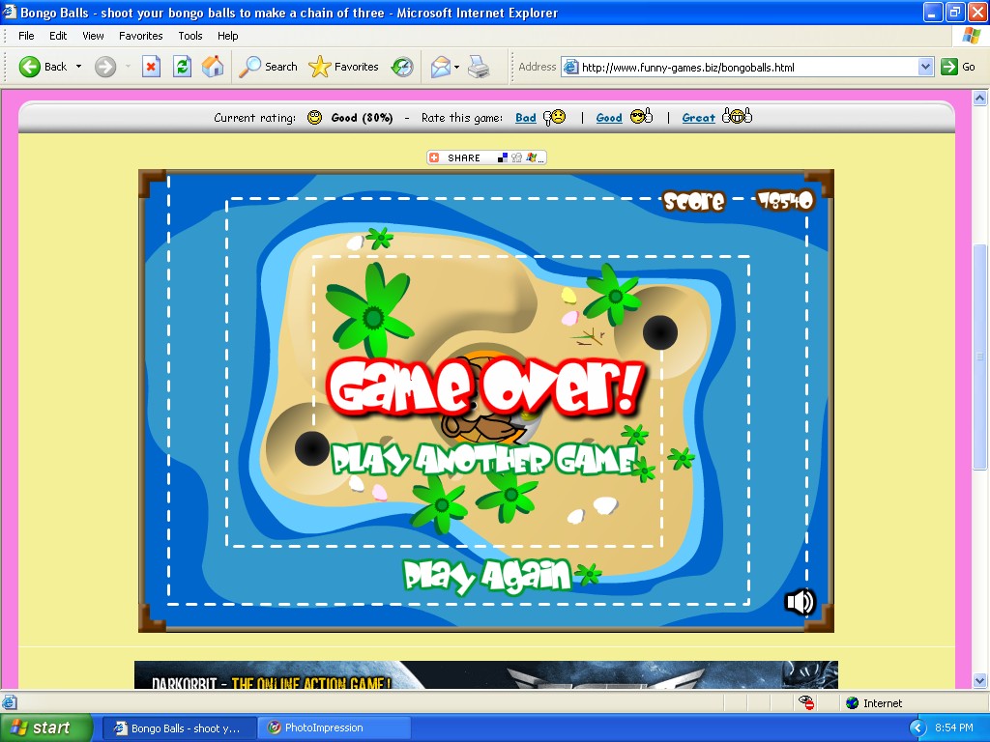Expand the Back button history dropdown arrow
990x742 pixels.
[x=79, y=67]
